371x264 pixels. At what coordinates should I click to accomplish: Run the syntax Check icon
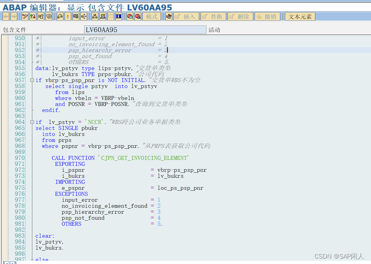point(60,17)
